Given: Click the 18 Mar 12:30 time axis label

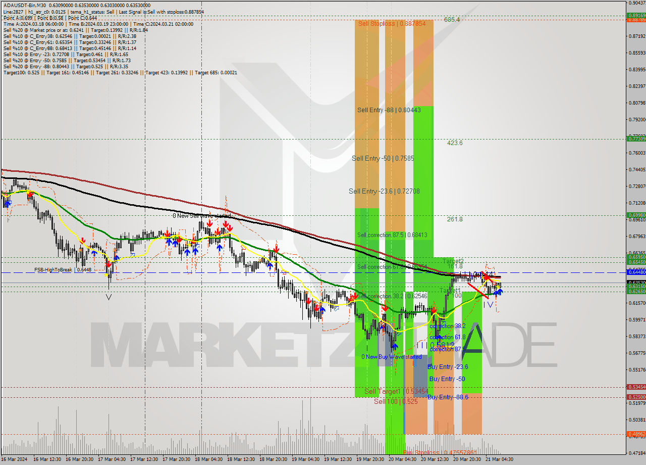Looking at the screenshot, I should tap(241, 459).
